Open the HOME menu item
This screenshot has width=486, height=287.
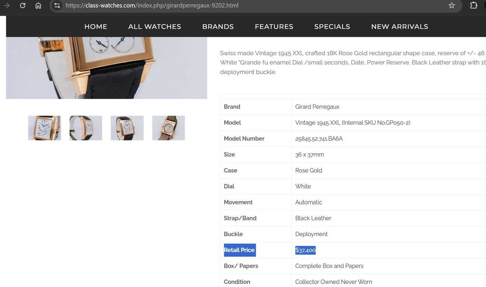point(96,27)
